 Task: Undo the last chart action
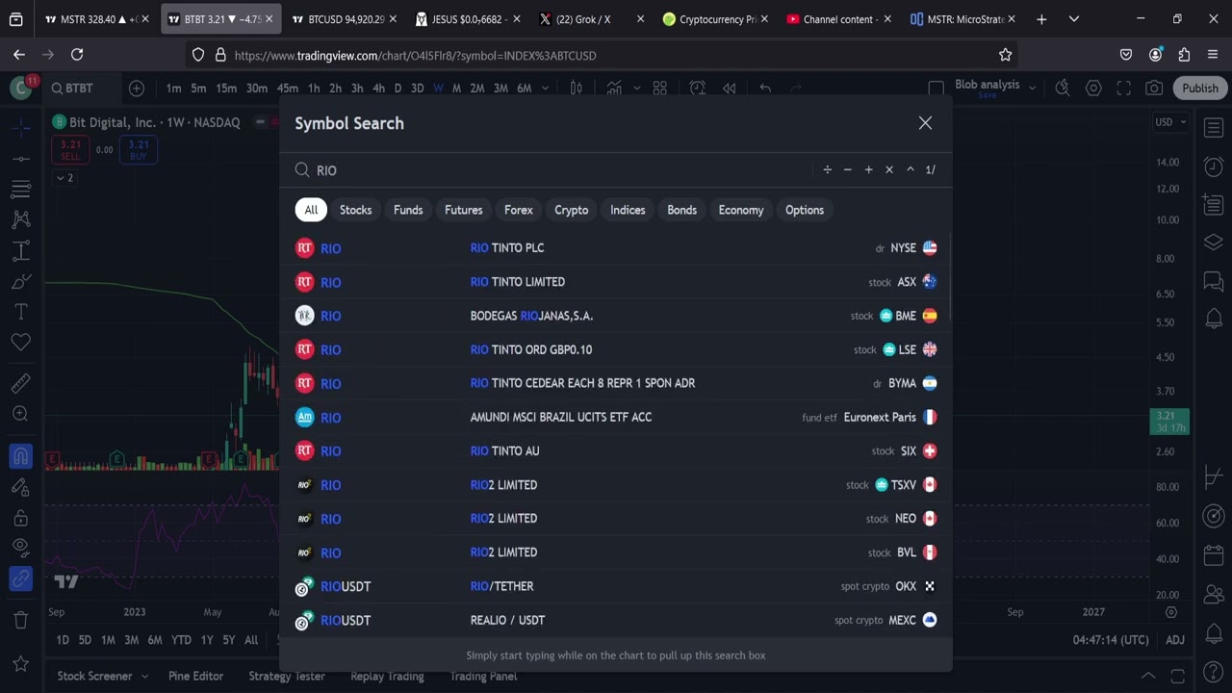pyautogui.click(x=765, y=89)
